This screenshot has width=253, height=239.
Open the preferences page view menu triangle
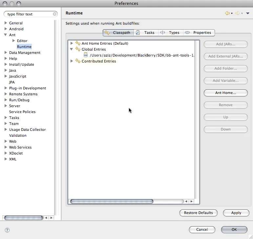pos(248,13)
